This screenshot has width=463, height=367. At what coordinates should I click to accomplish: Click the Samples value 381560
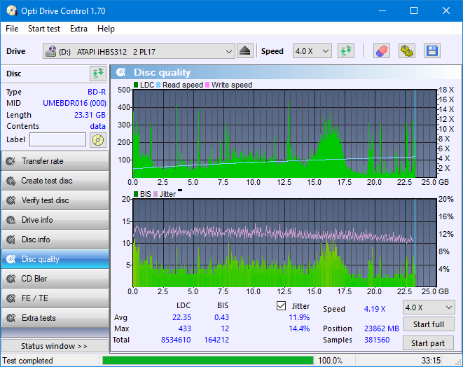point(377,340)
